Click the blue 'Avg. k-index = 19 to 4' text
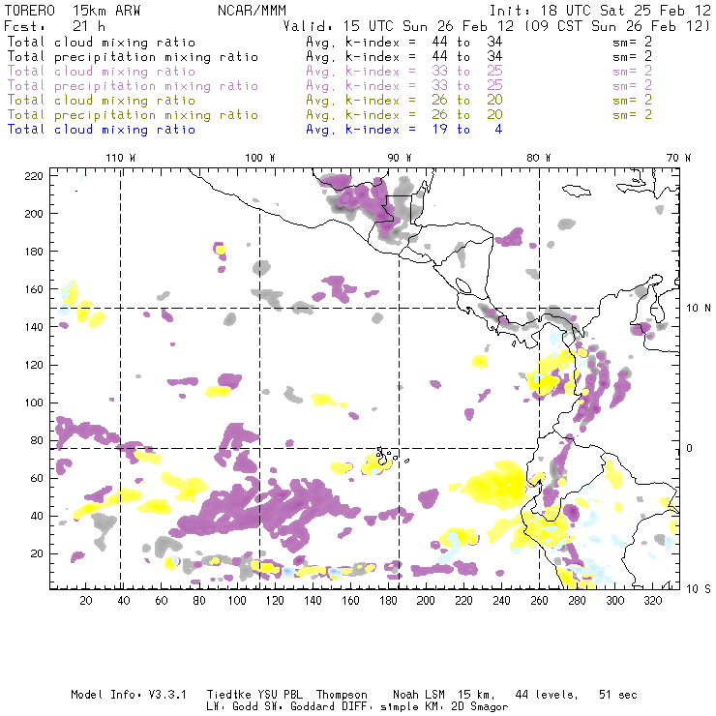The height and width of the screenshot is (716, 716). (404, 130)
